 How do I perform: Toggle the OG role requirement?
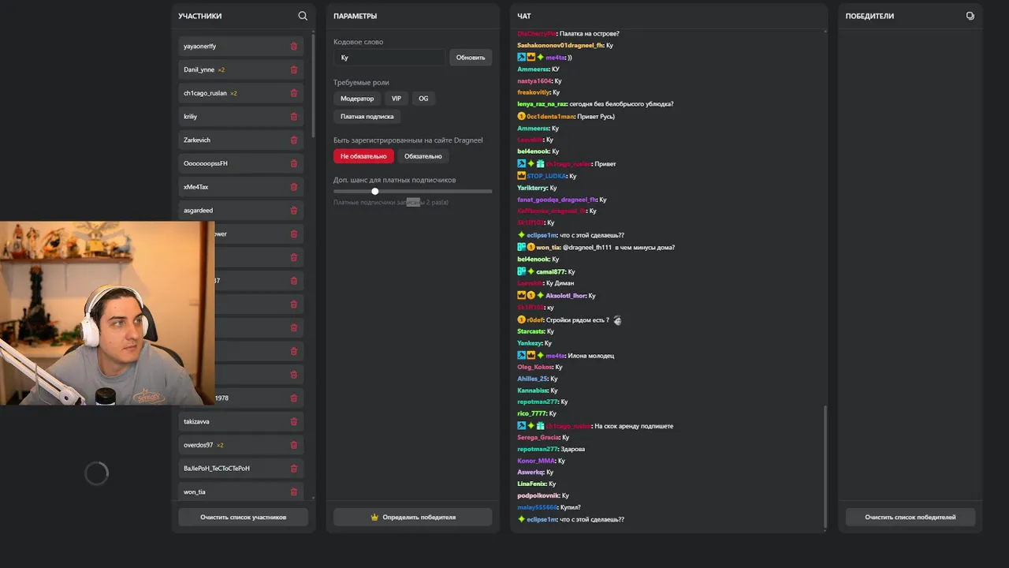pos(423,99)
